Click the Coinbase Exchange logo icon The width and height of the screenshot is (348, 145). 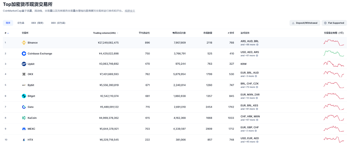24,53
